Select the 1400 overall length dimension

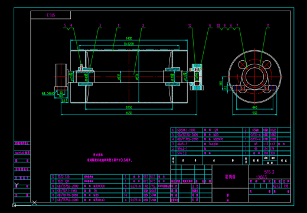click(x=129, y=38)
